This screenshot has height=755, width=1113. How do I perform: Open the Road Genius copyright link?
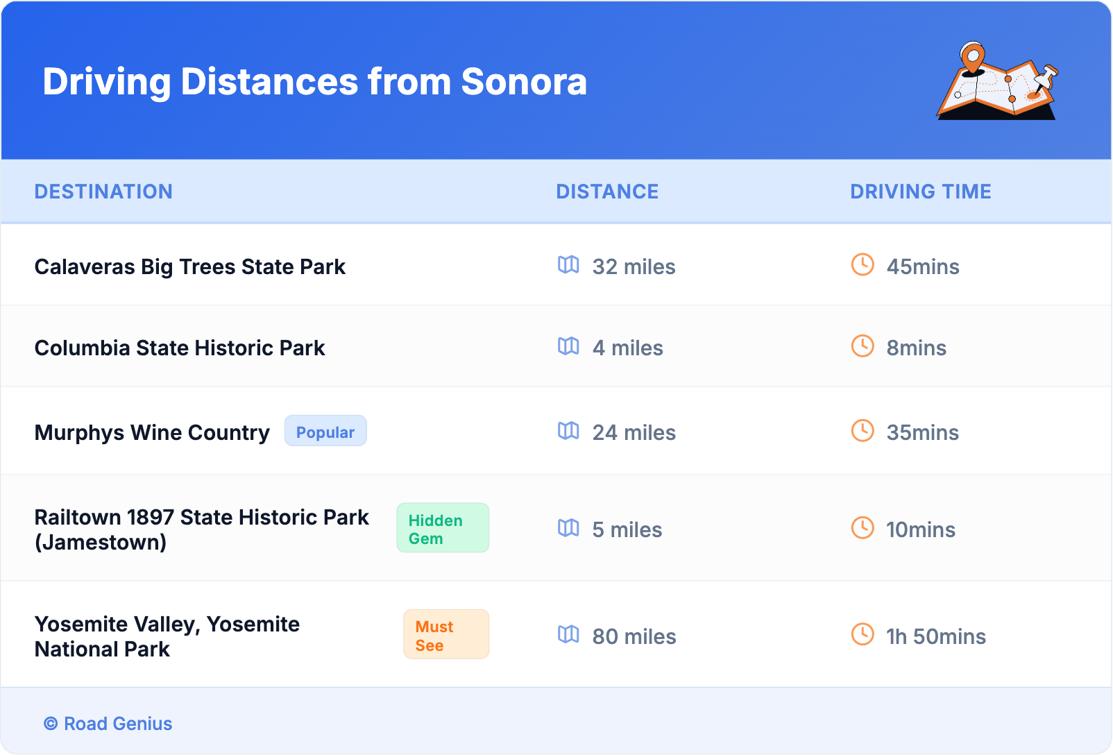point(108,724)
